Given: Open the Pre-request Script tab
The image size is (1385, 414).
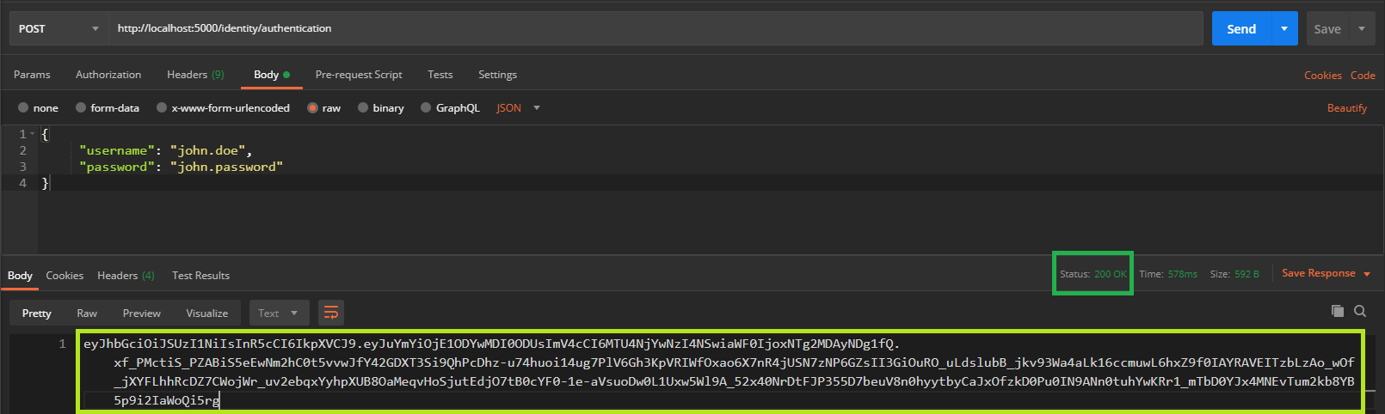Looking at the screenshot, I should (359, 75).
